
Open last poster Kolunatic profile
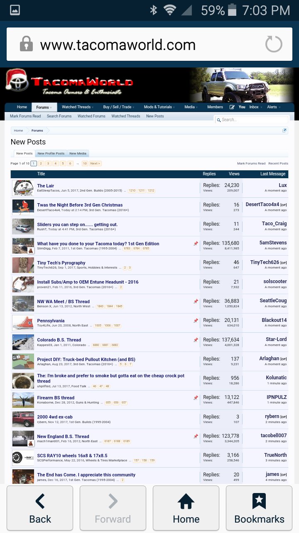tap(276, 378)
